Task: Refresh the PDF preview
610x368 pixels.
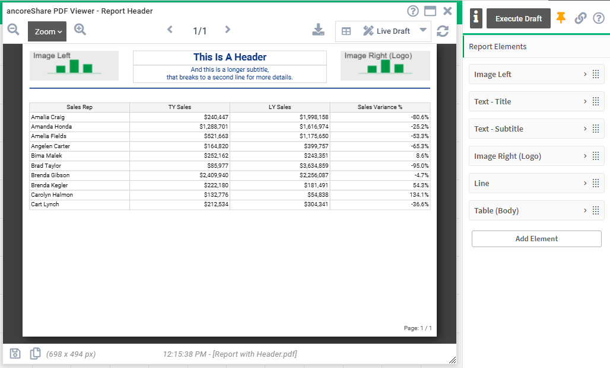Action: tap(443, 31)
